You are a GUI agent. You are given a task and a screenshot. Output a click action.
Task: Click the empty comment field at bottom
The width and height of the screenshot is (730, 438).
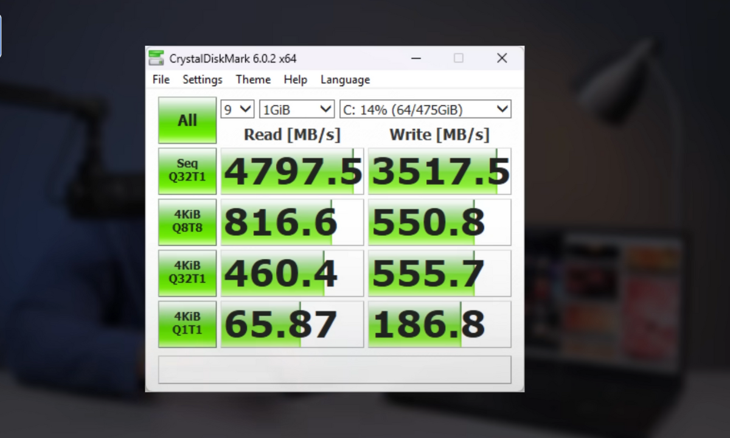click(x=335, y=370)
